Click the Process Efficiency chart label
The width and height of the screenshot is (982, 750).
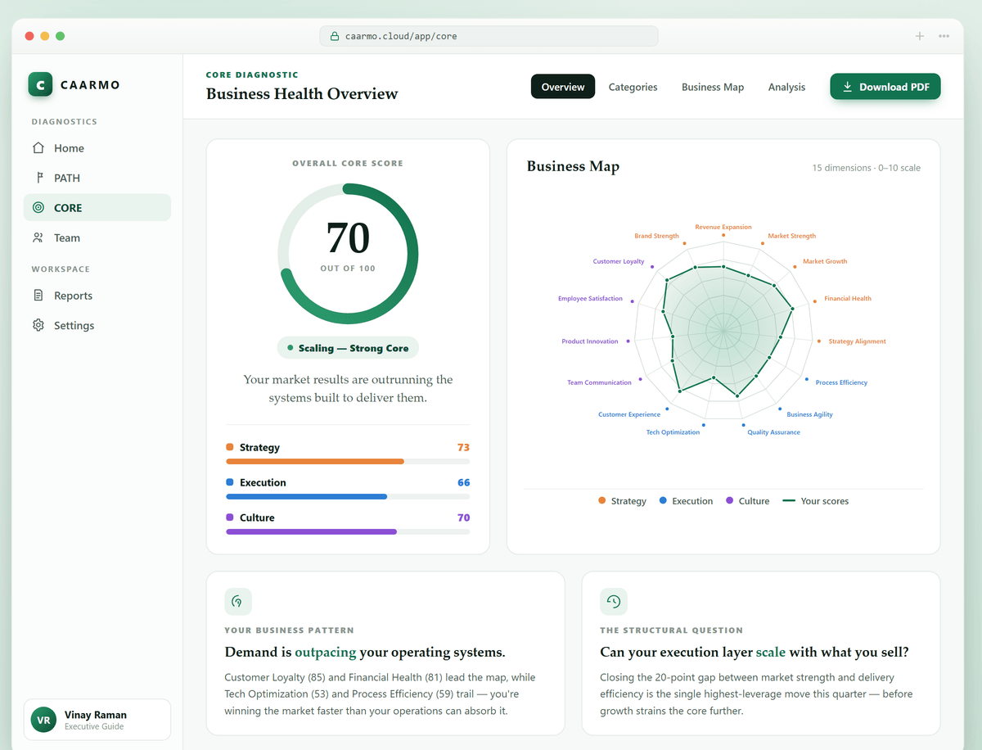[x=841, y=382]
